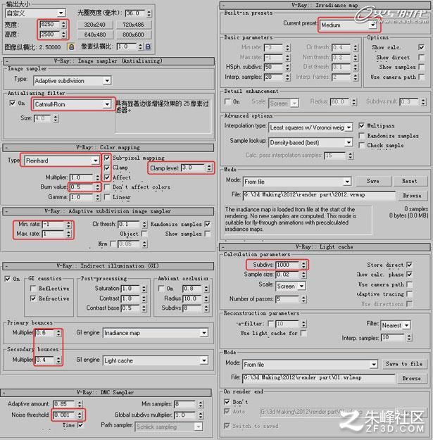Screen dimensions: 433x440
Task: Click the adaptive subdivision Min rate spinner
Action: [68, 224]
